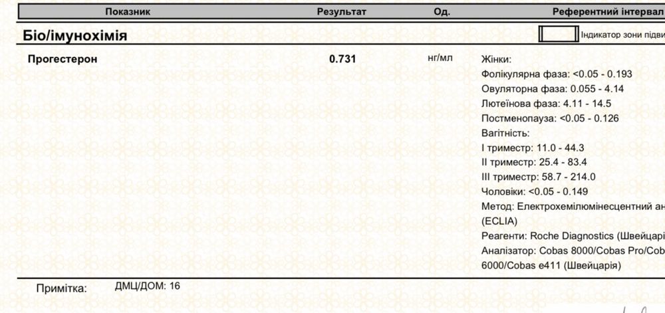
Task: Click the "Примітка:" label
Action: [x=61, y=289]
